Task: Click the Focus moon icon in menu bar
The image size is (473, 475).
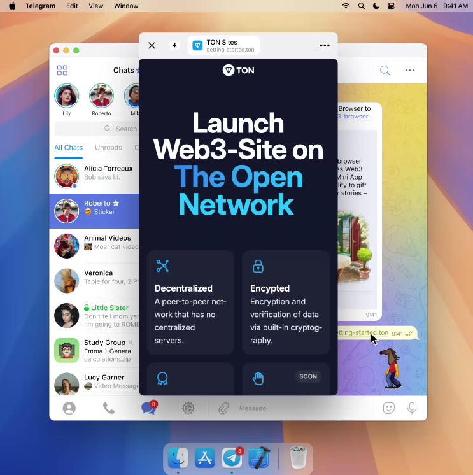Action: [x=376, y=6]
